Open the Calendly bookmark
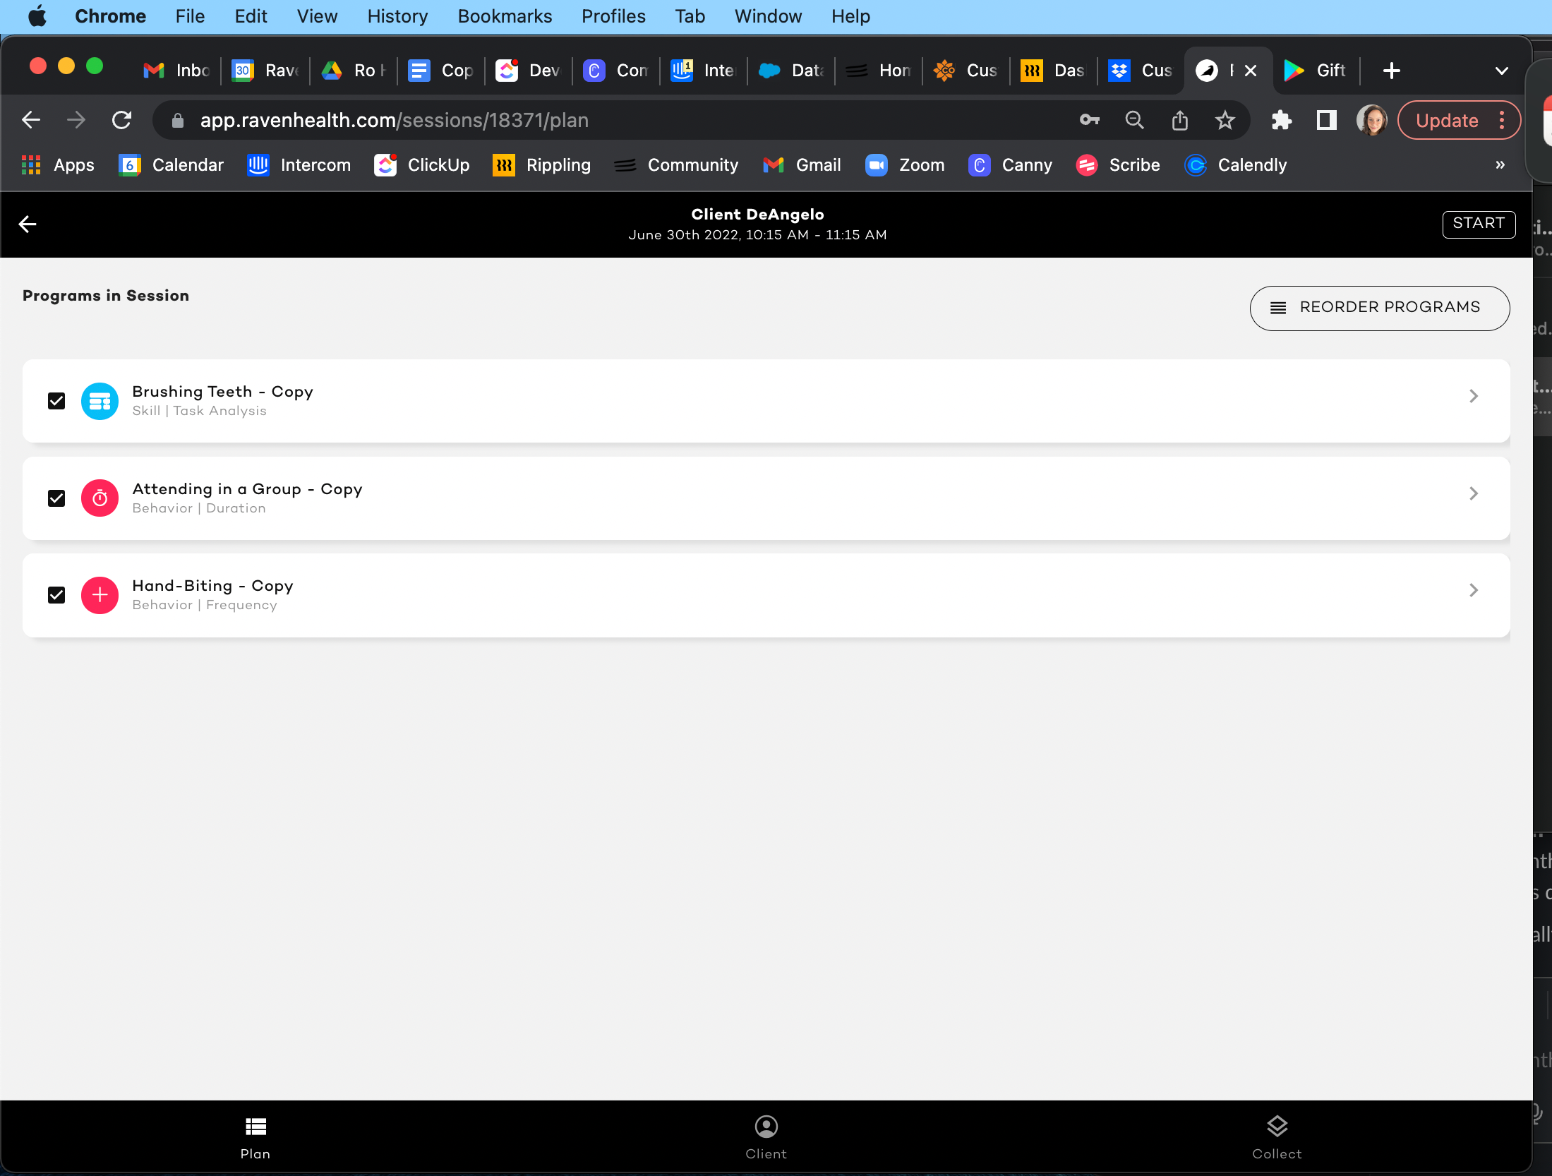1552x1176 pixels. click(1236, 165)
